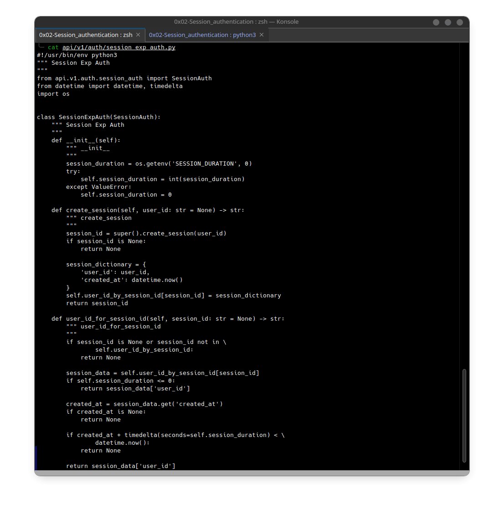Switch to the zsh terminal tab
504x515 pixels.
pos(86,35)
